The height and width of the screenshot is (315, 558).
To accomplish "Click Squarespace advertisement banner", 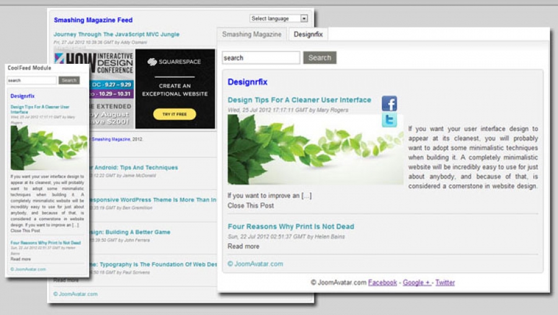I will [x=175, y=89].
